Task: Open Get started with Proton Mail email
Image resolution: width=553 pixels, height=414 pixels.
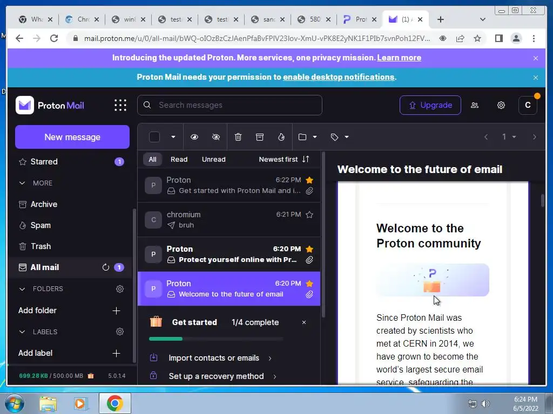Action: click(x=229, y=185)
